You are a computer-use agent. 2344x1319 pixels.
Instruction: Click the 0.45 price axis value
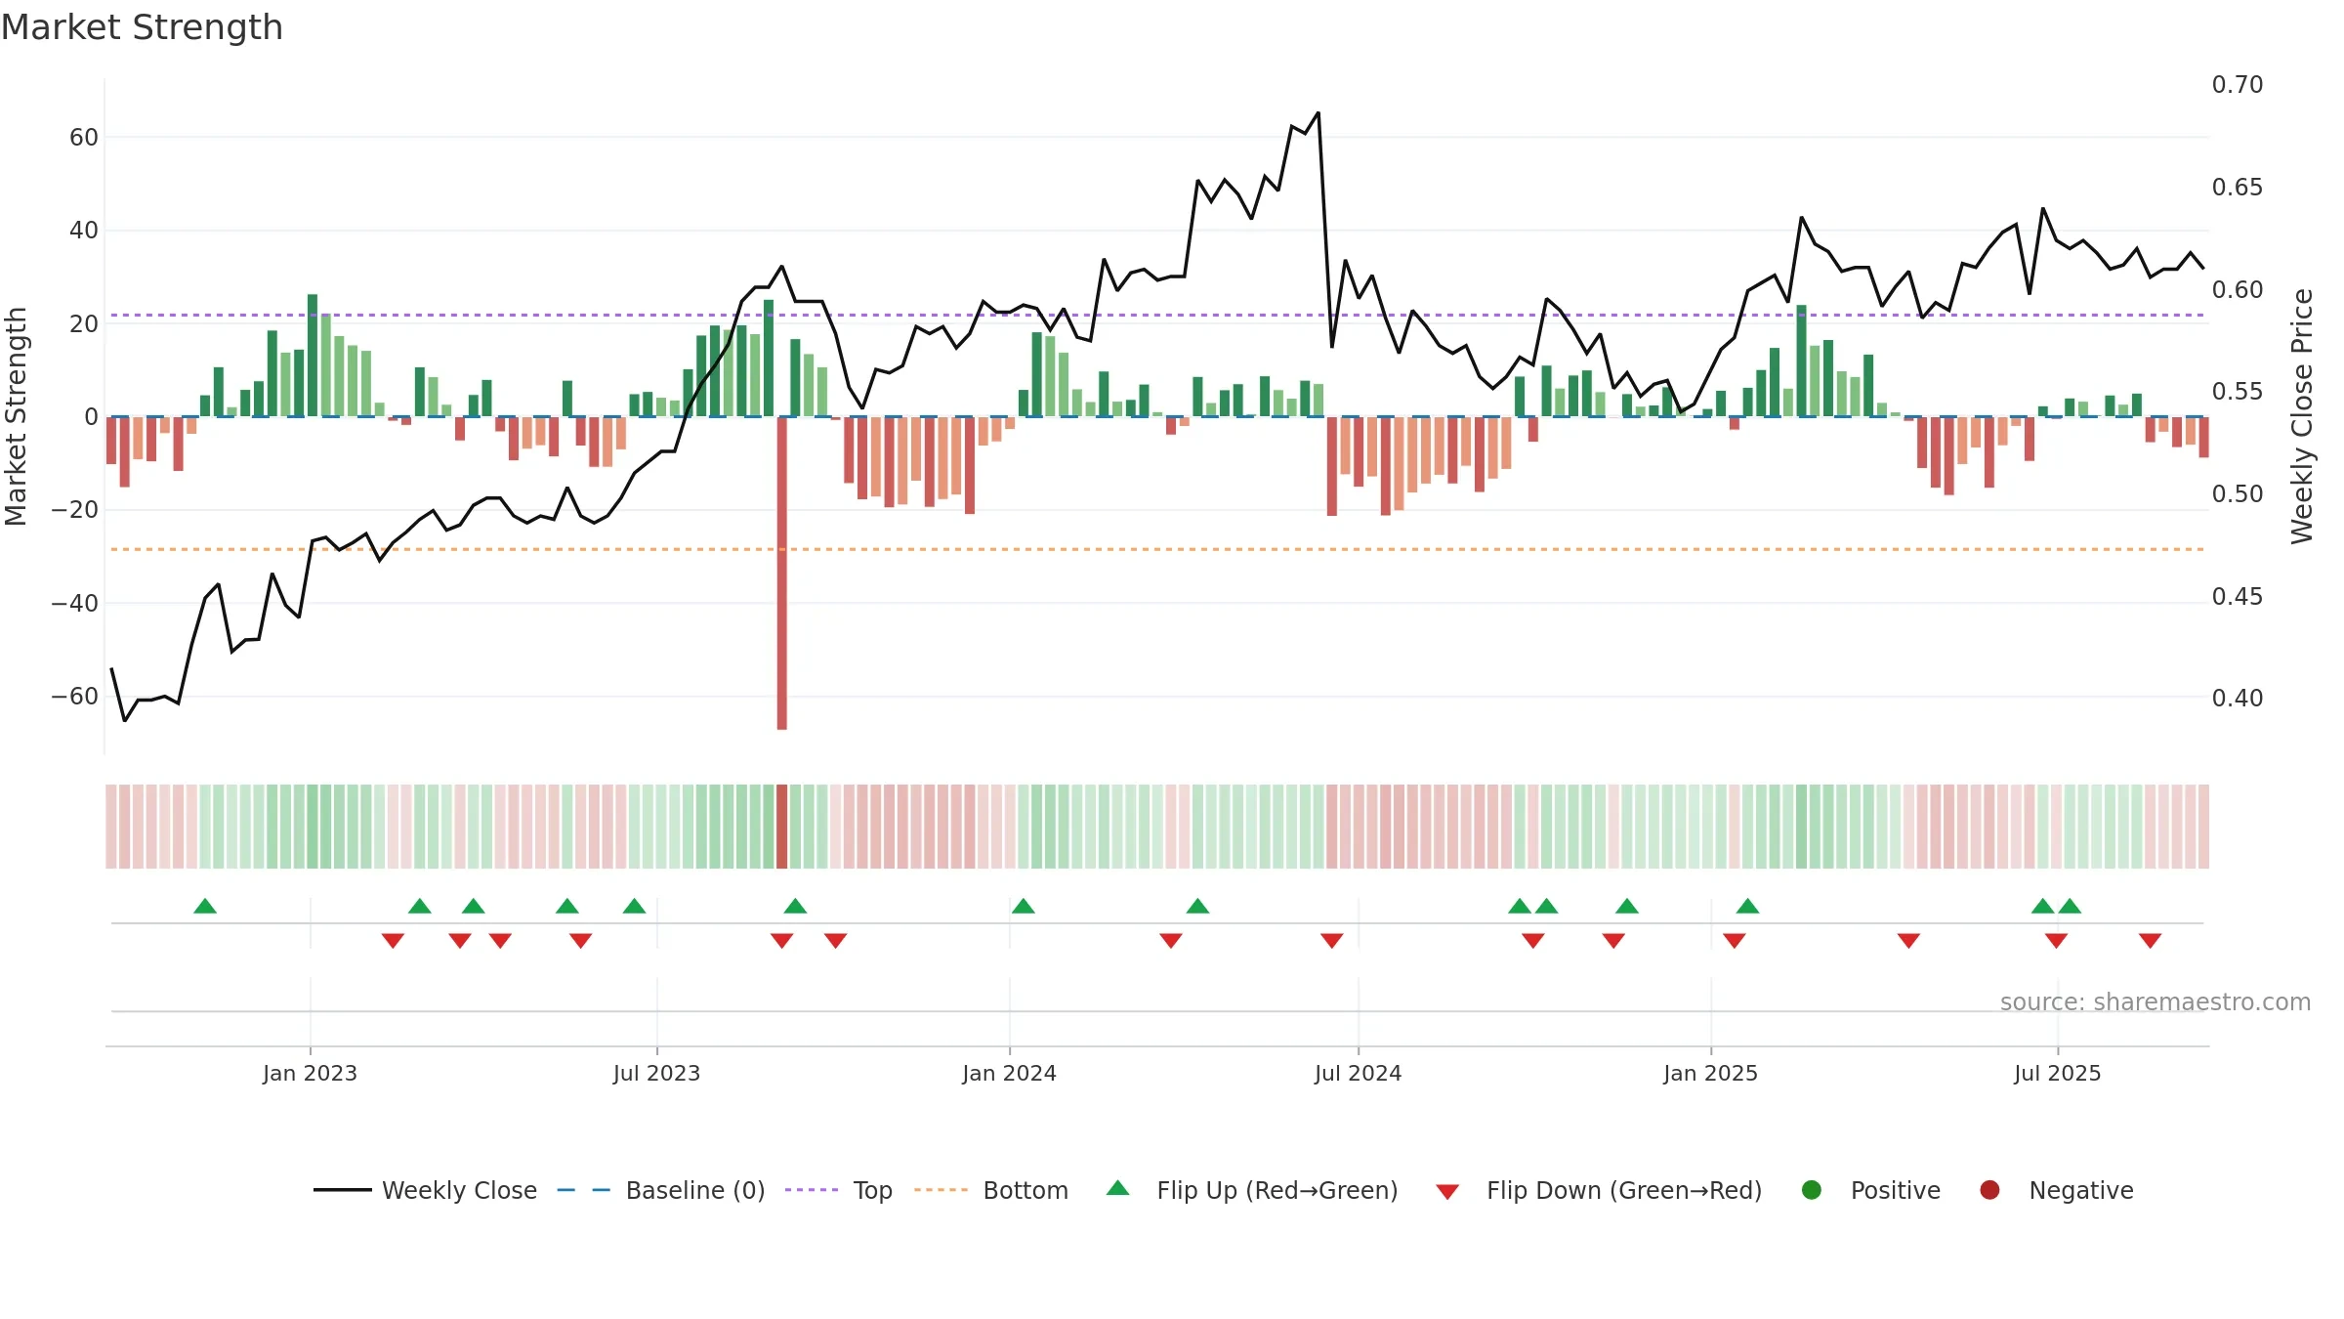coord(2238,597)
